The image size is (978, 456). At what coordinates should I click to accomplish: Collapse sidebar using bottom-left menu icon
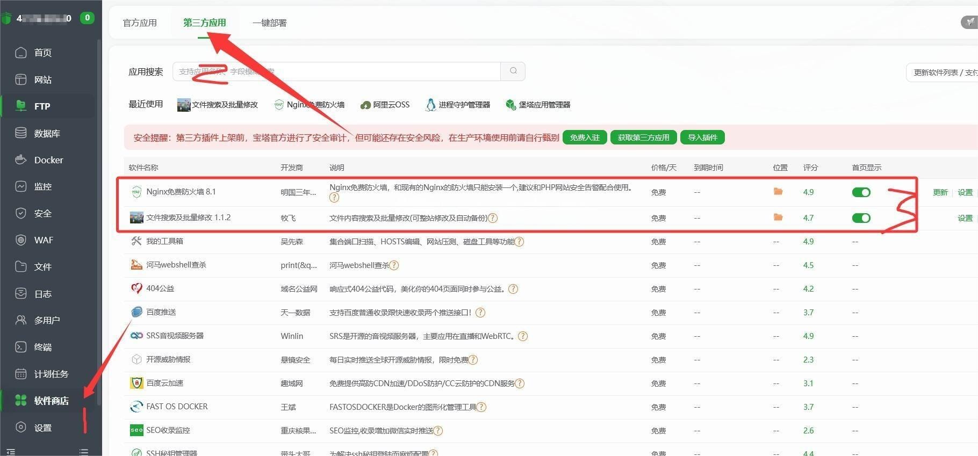(x=11, y=452)
